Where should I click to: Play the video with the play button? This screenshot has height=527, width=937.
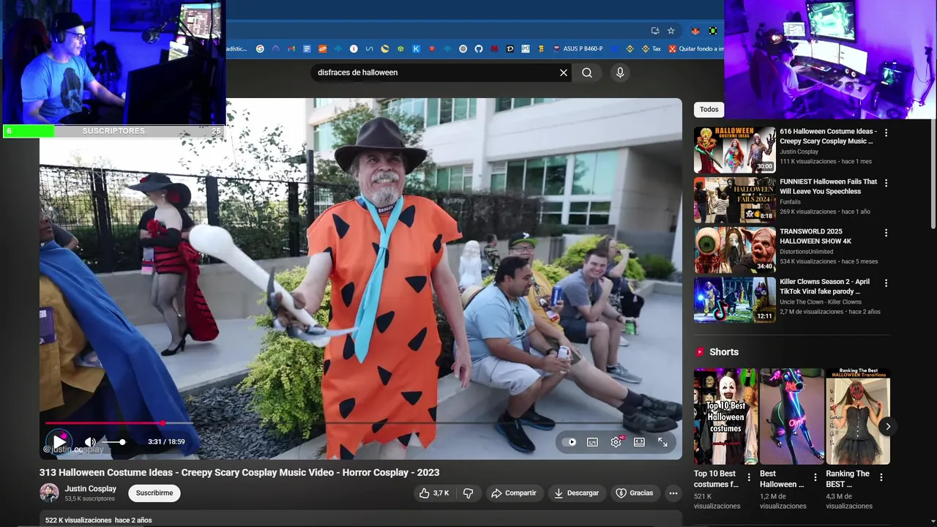point(59,442)
